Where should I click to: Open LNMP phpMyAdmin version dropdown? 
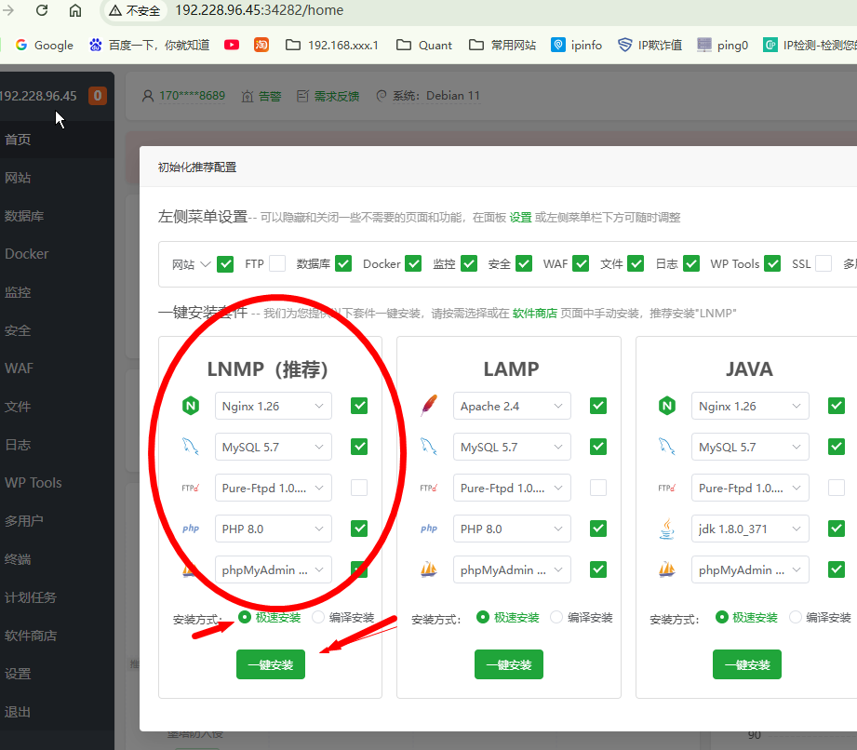tap(274, 570)
